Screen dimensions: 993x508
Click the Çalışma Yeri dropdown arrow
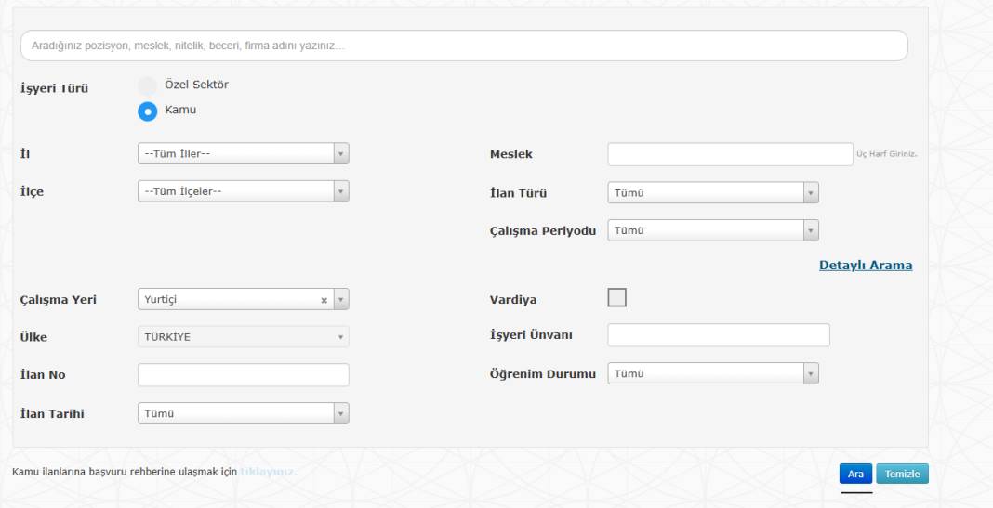pos(340,300)
